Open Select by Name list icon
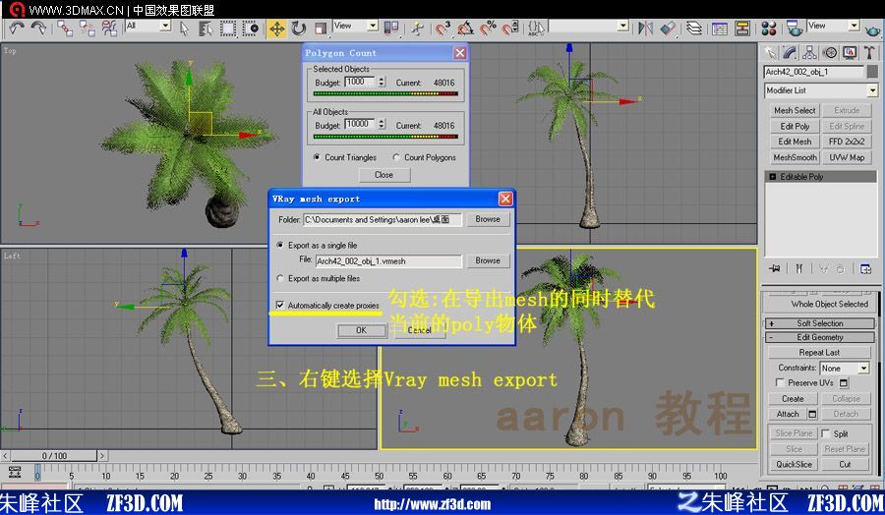Screen dimensions: 885x515 click(206, 29)
